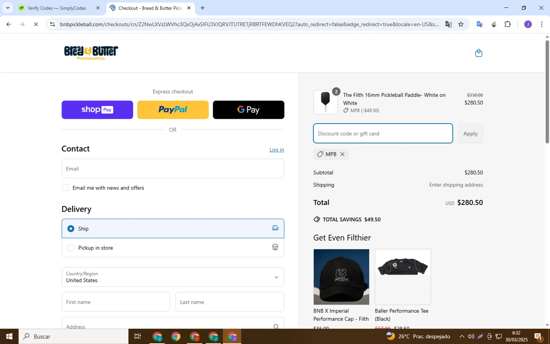This screenshot has height=344, width=550.
Task: Open the first Chrome taskbar icon
Action: coord(157,336)
